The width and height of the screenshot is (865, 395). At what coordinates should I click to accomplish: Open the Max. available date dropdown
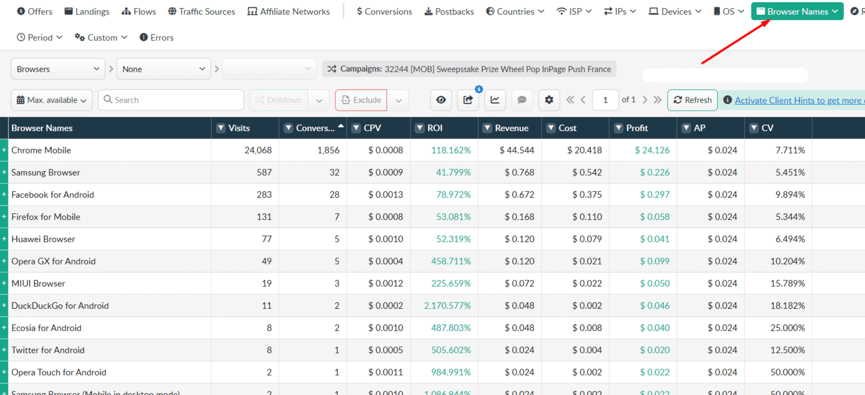51,100
